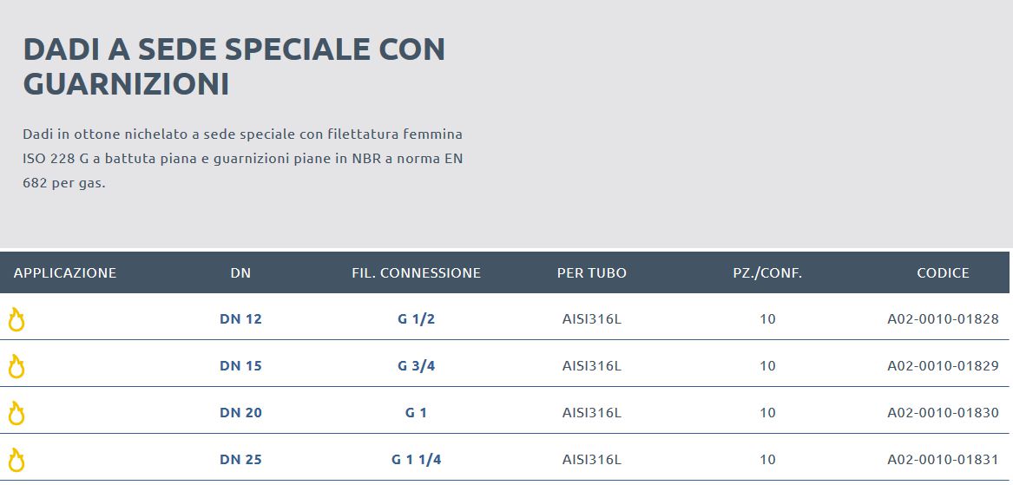Click the APPLICAZIONE column header

[x=65, y=272]
